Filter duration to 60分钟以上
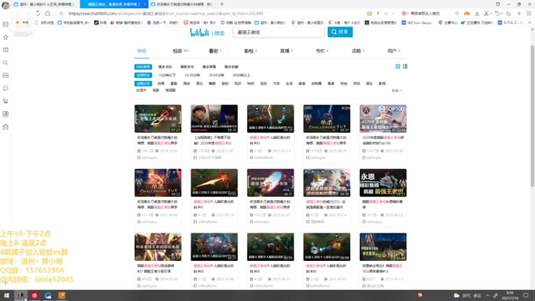 241,75
